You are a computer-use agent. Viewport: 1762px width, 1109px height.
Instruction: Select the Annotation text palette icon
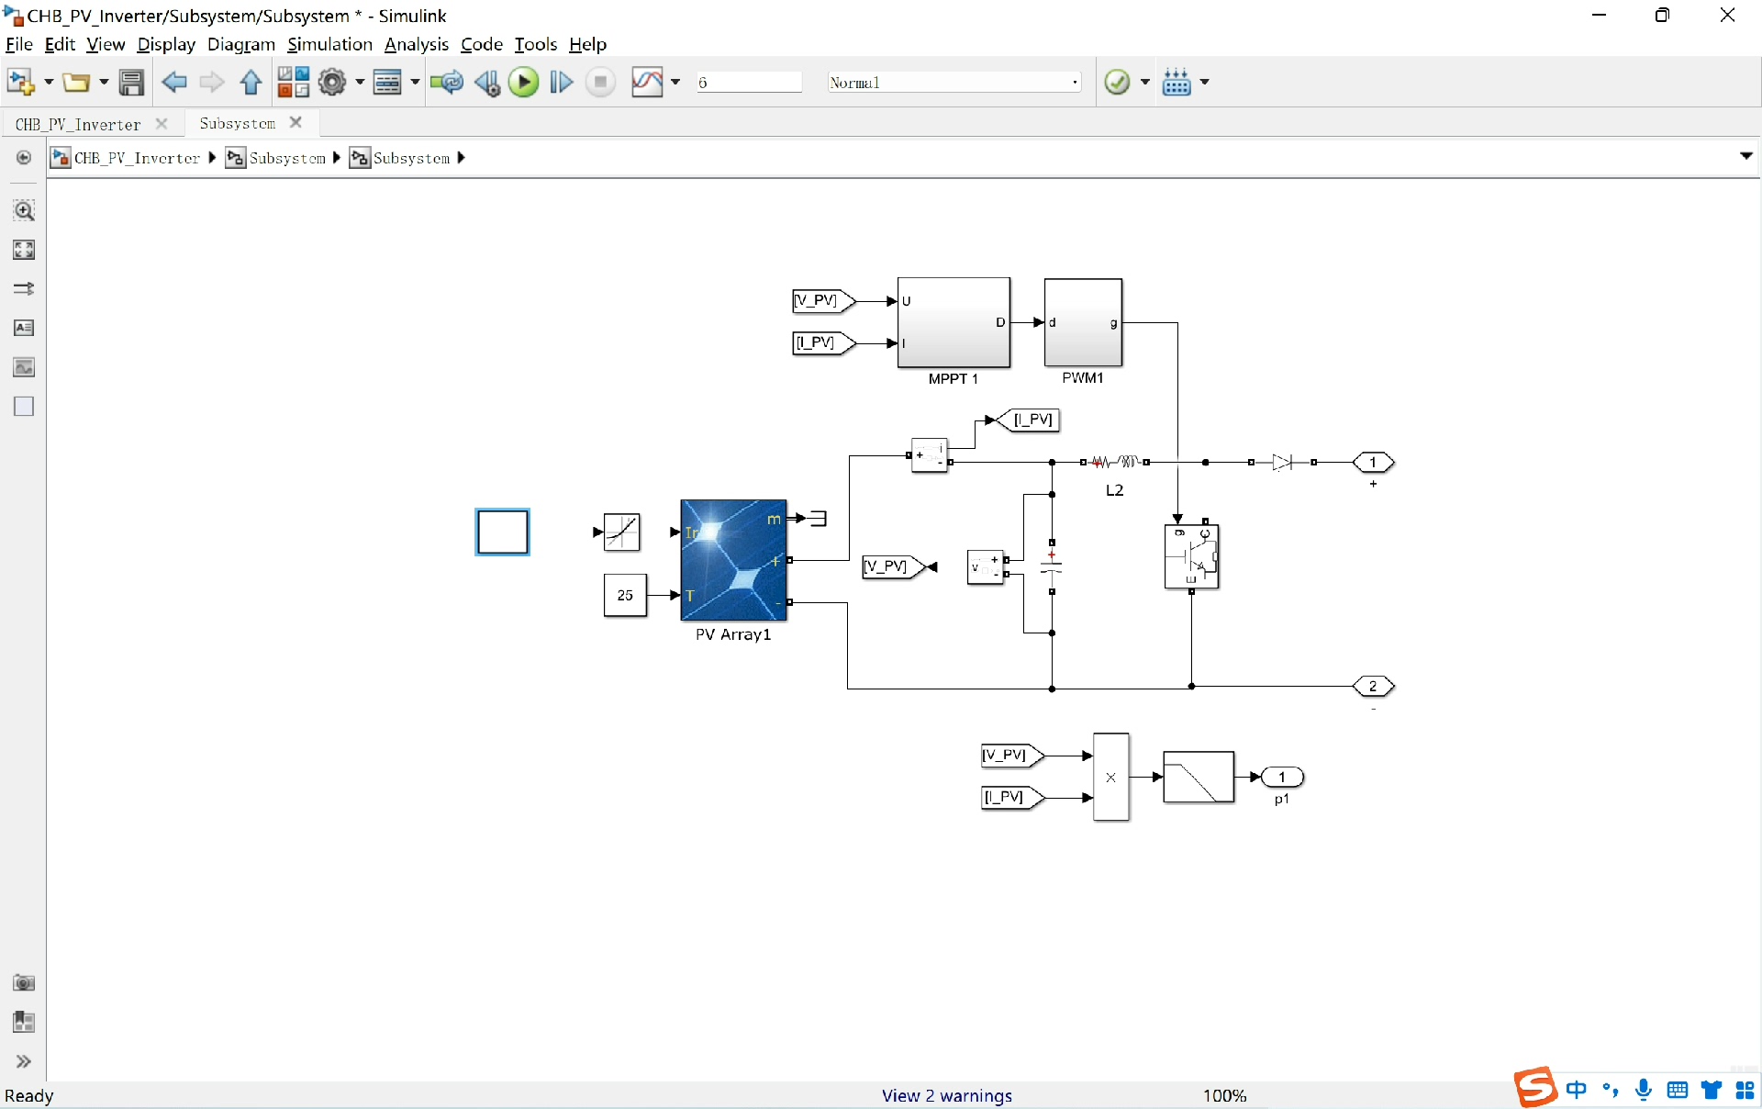pyautogui.click(x=24, y=328)
